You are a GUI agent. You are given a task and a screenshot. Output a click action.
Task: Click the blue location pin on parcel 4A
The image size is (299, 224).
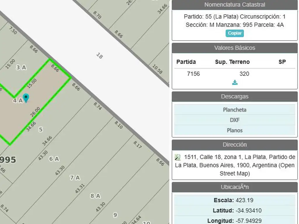(x=26, y=98)
